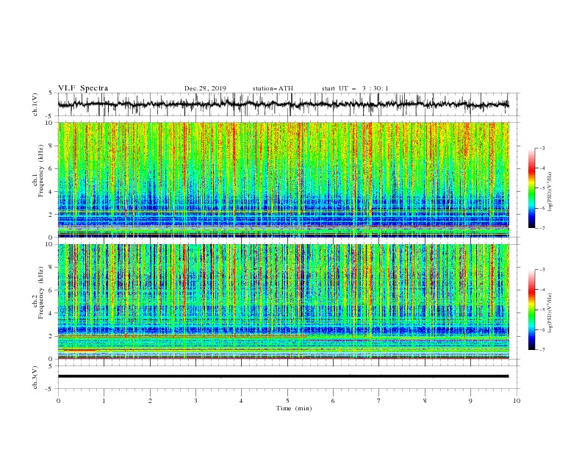The image size is (582, 450).
Task: Click the ch.1 voltage waveform trace
Action: click(283, 104)
